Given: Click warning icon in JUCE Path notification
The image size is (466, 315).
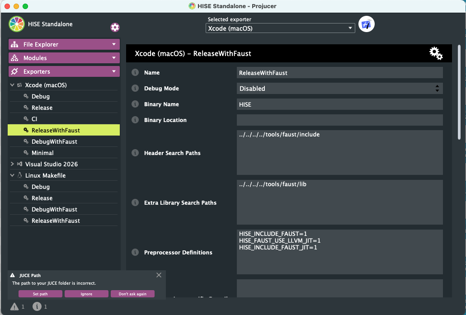Looking at the screenshot, I should pos(13,275).
